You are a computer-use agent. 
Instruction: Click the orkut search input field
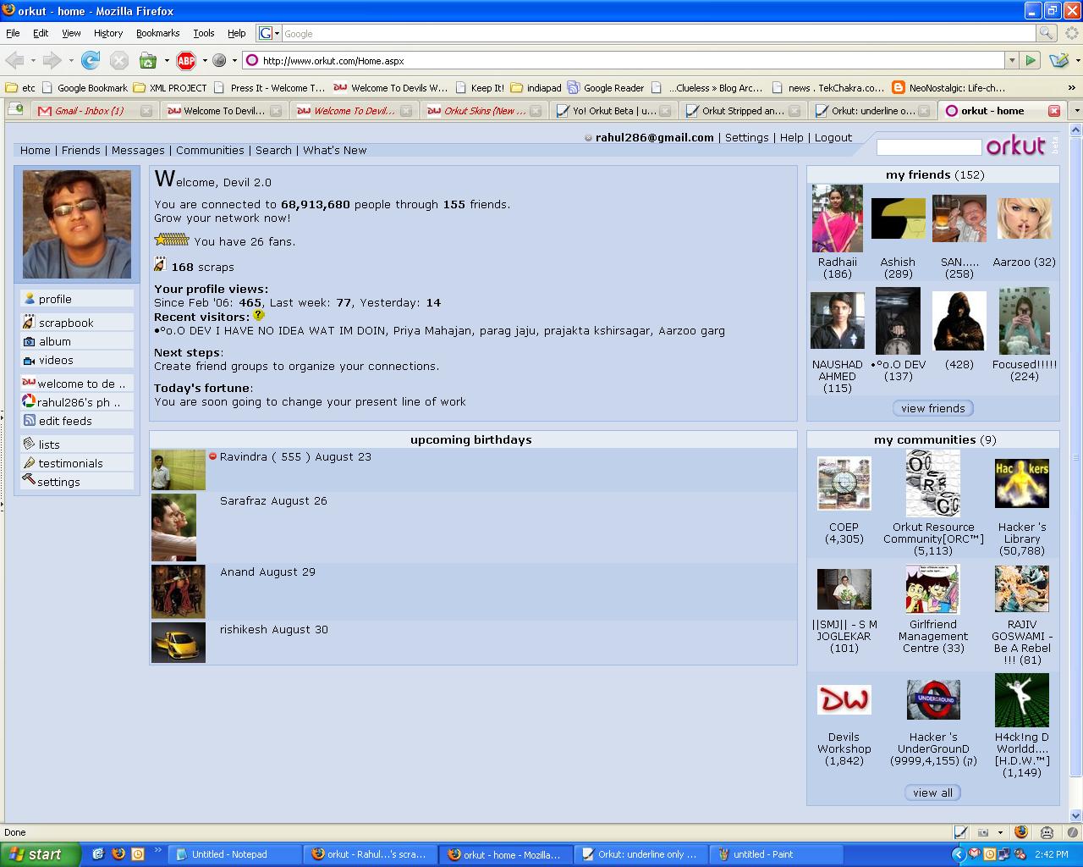929,147
